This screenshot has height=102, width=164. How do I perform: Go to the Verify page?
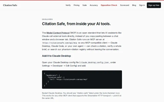(x=68, y=5)
